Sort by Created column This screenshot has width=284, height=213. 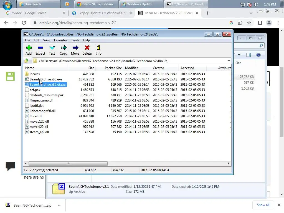pyautogui.click(x=165, y=68)
